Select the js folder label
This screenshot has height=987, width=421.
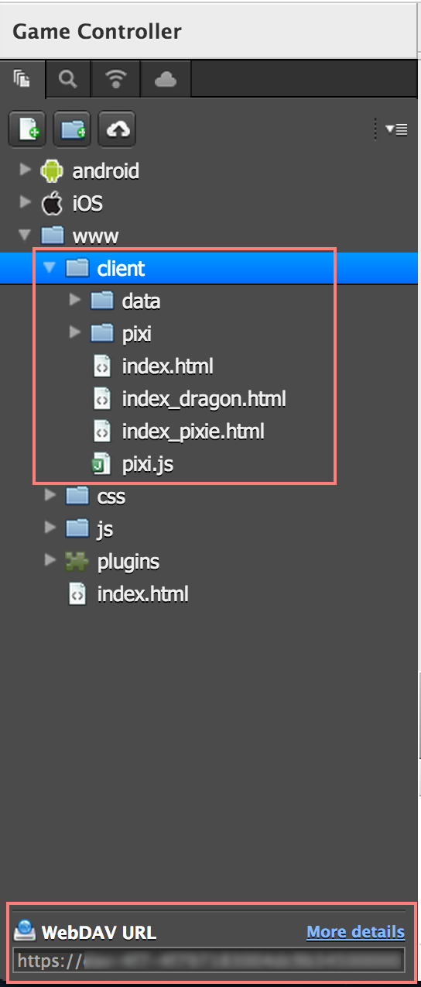pyautogui.click(x=105, y=529)
